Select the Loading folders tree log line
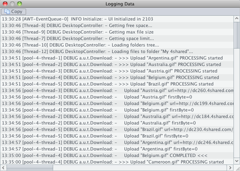 pyautogui.click(x=117, y=45)
